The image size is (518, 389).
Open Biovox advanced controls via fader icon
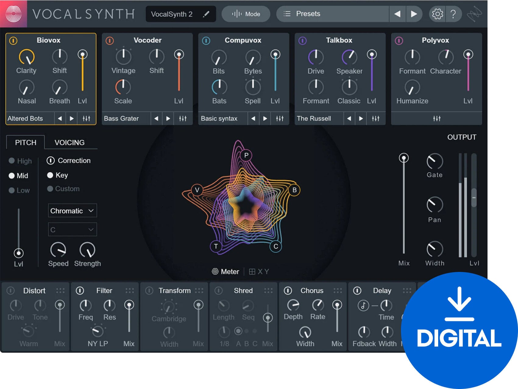pos(86,119)
